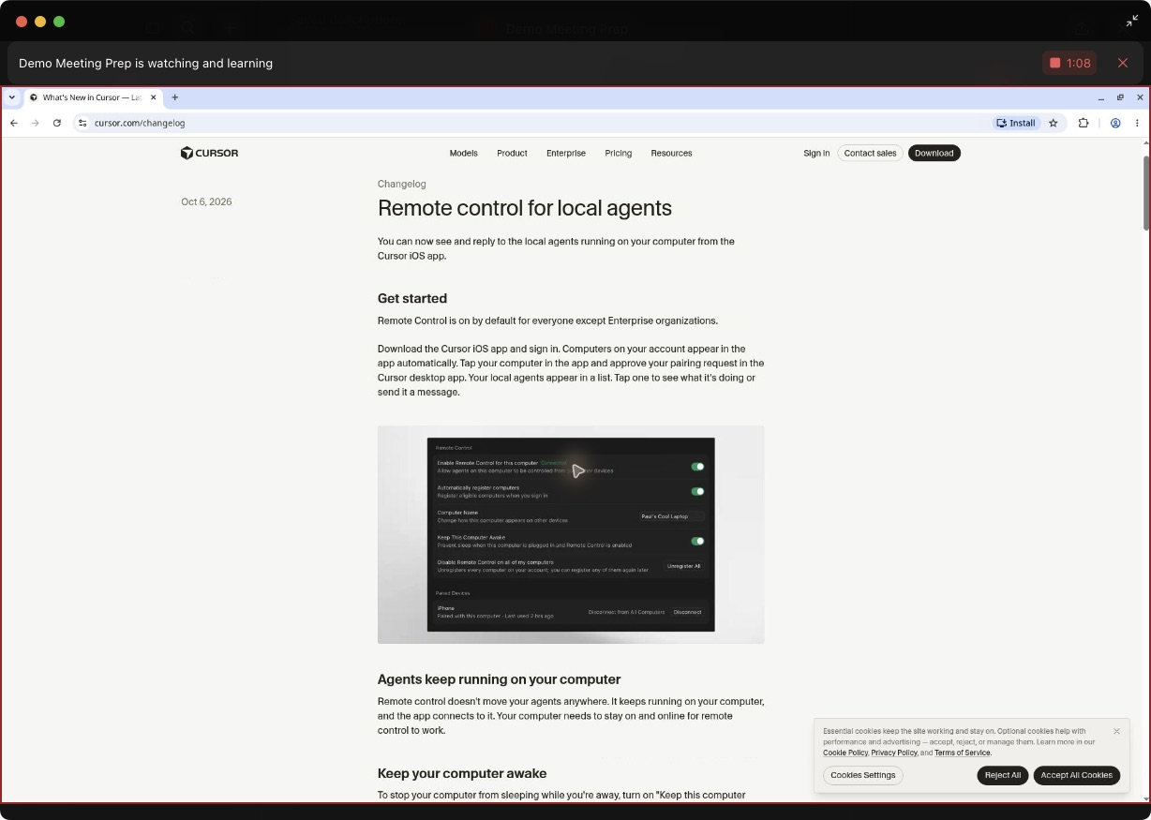Viewport: 1151px width, 820px height.
Task: Dismiss the Demo Meeting Prep banner
Action: [x=1123, y=63]
